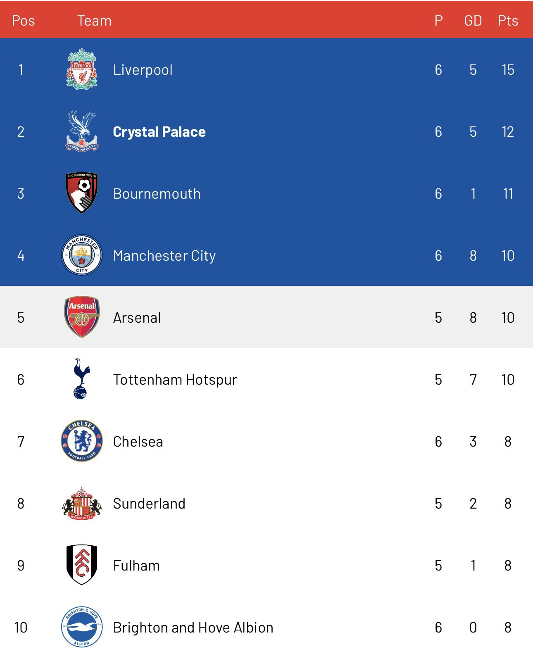The height and width of the screenshot is (666, 533).
Task: Click the Manchester City badge
Action: click(x=82, y=255)
